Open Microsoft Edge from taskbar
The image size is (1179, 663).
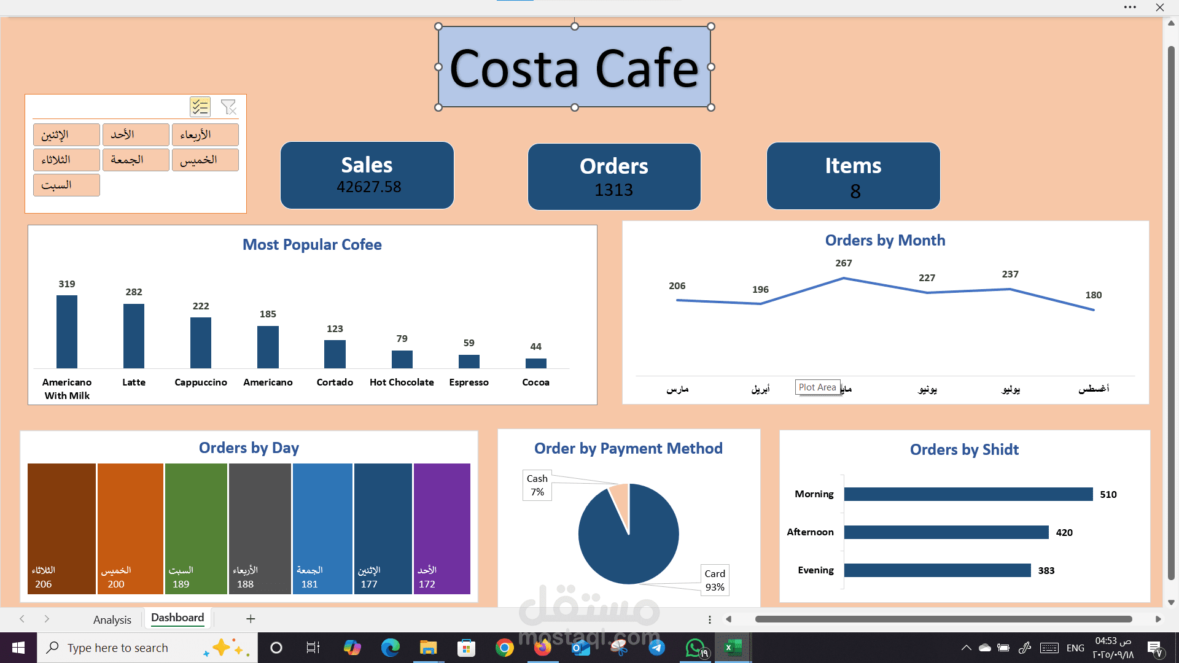pyautogui.click(x=390, y=648)
